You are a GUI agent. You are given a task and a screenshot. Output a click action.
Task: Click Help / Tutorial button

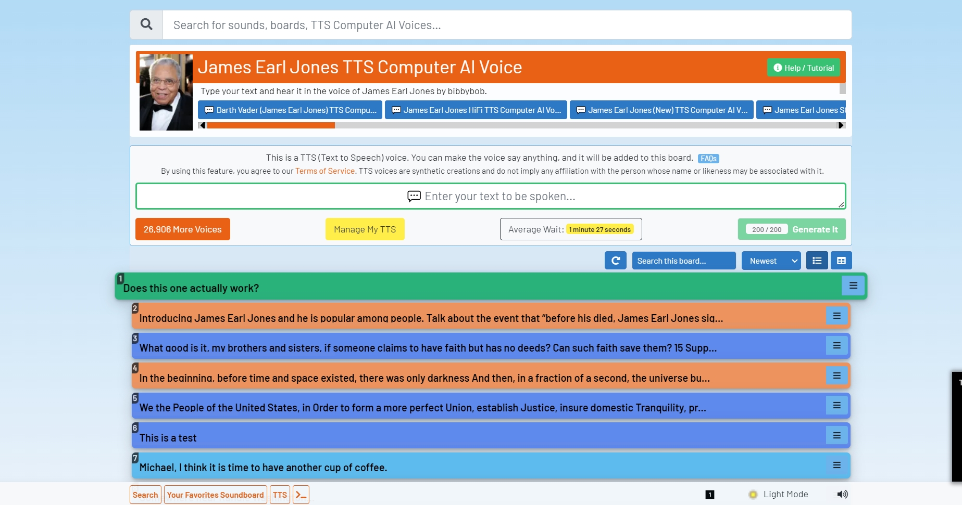(x=803, y=68)
